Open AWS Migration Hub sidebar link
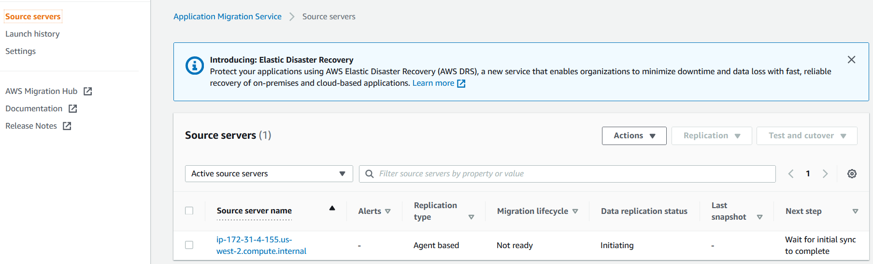The height and width of the screenshot is (264, 873). 41,91
